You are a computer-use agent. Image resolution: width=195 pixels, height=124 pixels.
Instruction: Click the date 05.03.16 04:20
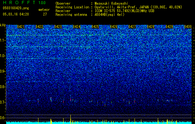tap(16, 14)
